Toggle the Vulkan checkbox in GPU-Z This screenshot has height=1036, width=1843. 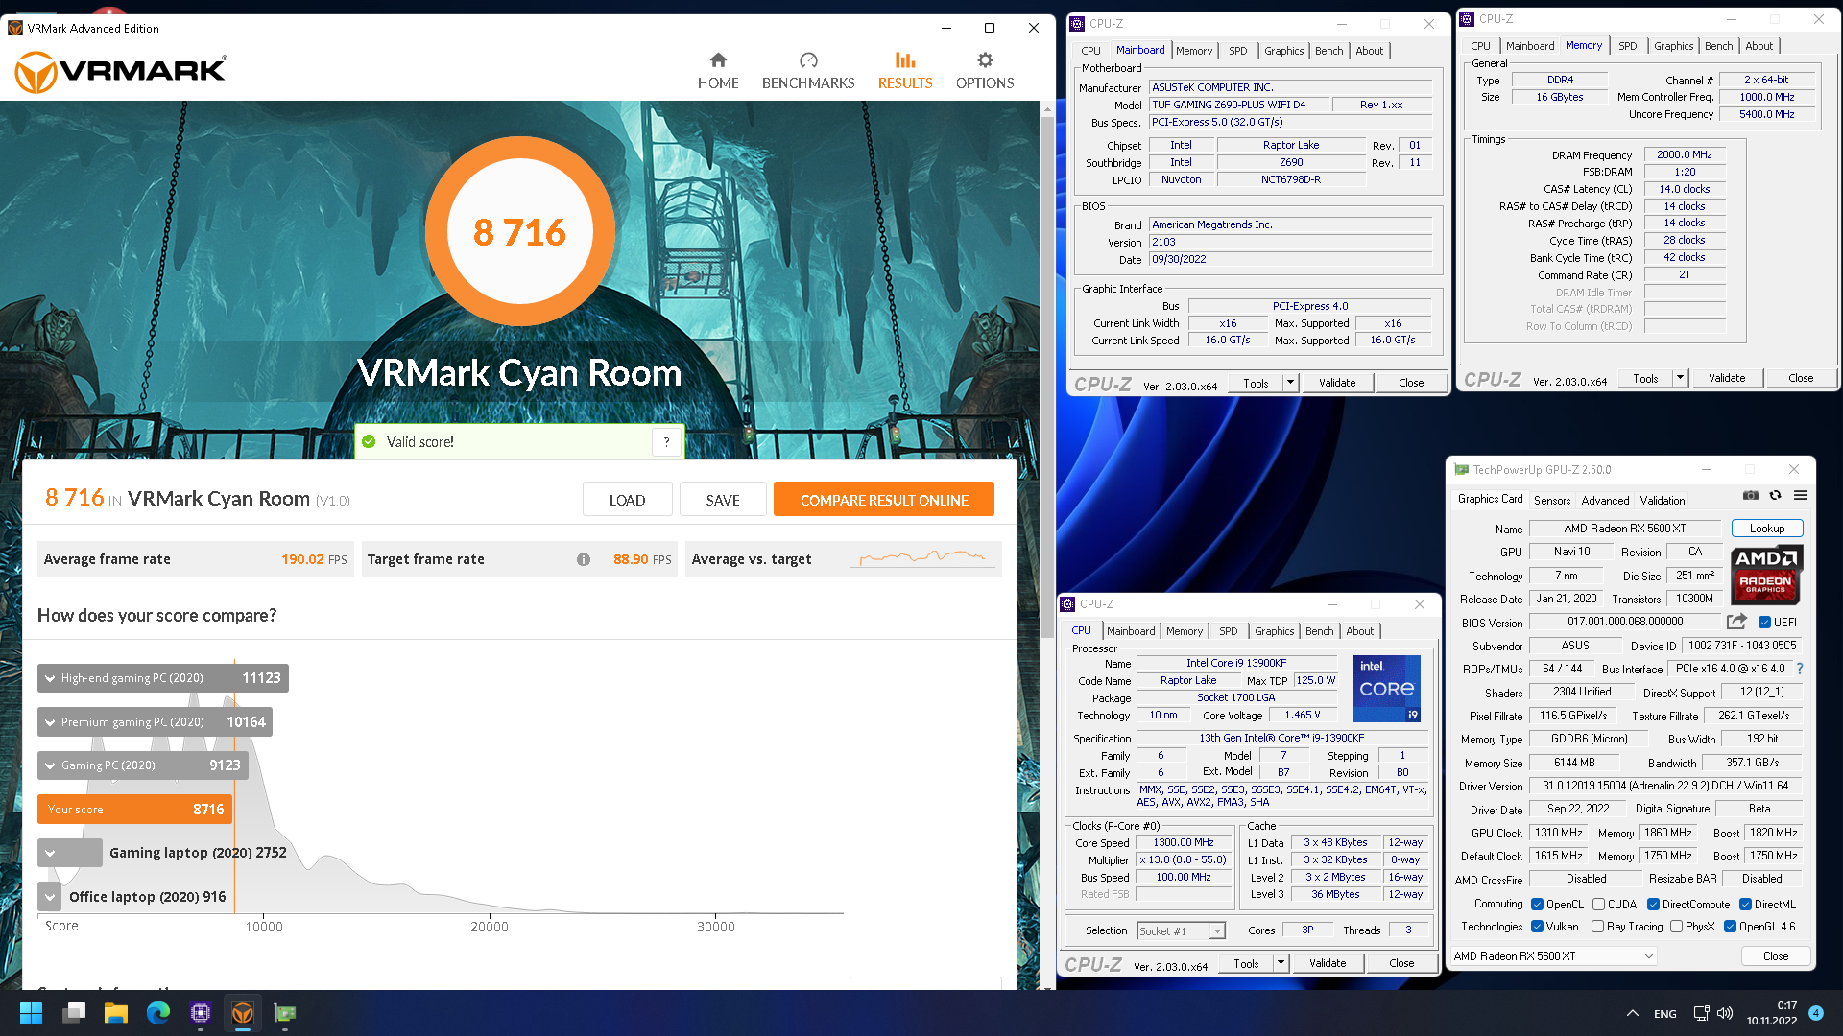[1538, 927]
